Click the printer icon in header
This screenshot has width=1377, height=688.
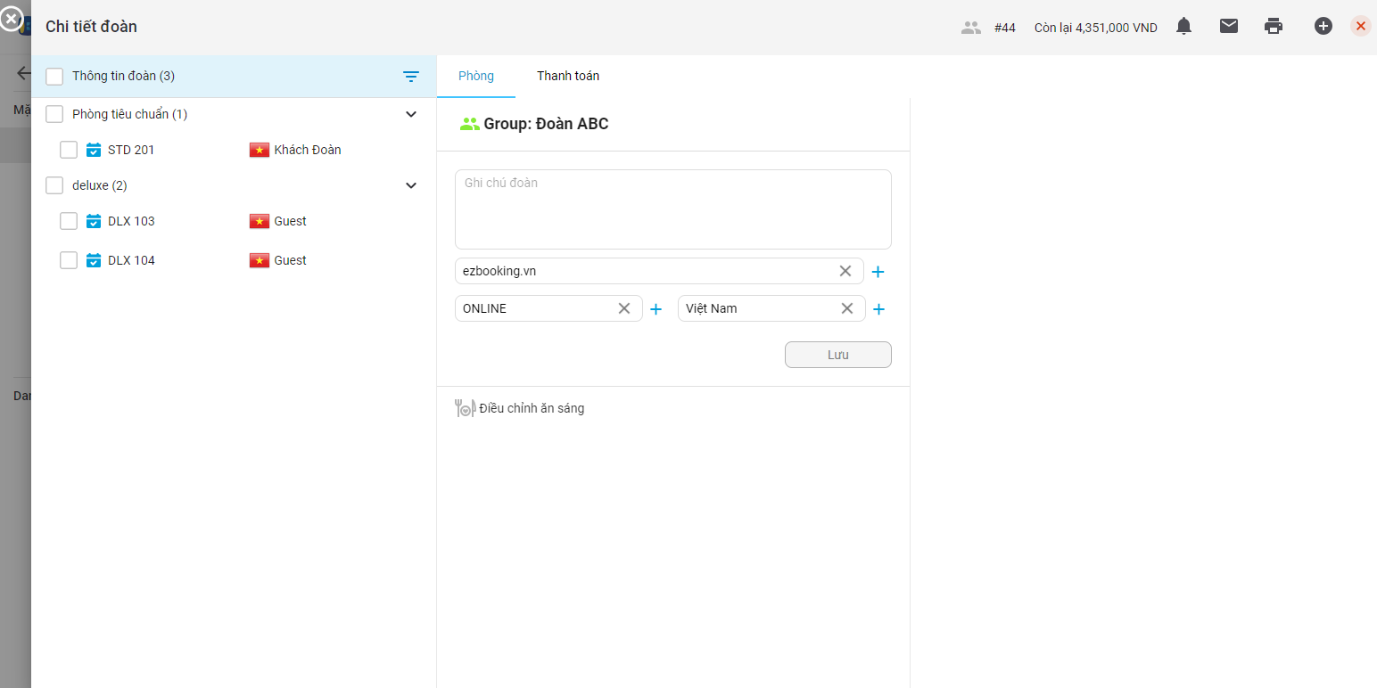(1274, 27)
